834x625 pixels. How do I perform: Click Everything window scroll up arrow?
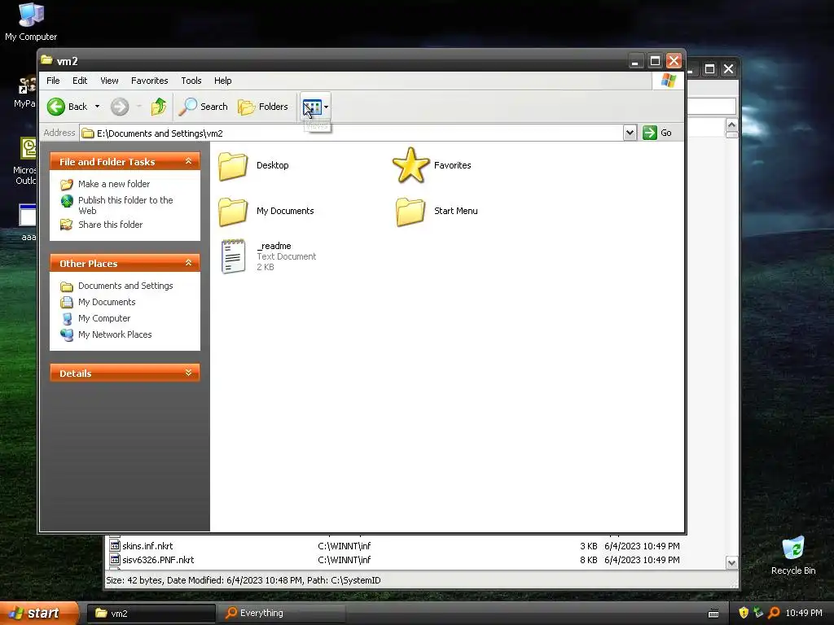732,125
